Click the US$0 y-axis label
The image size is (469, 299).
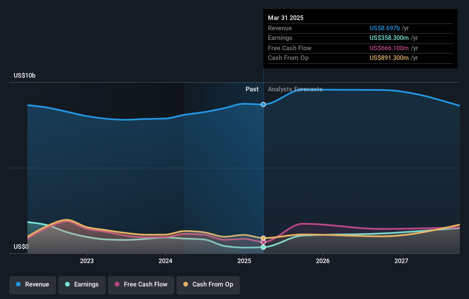click(x=21, y=247)
